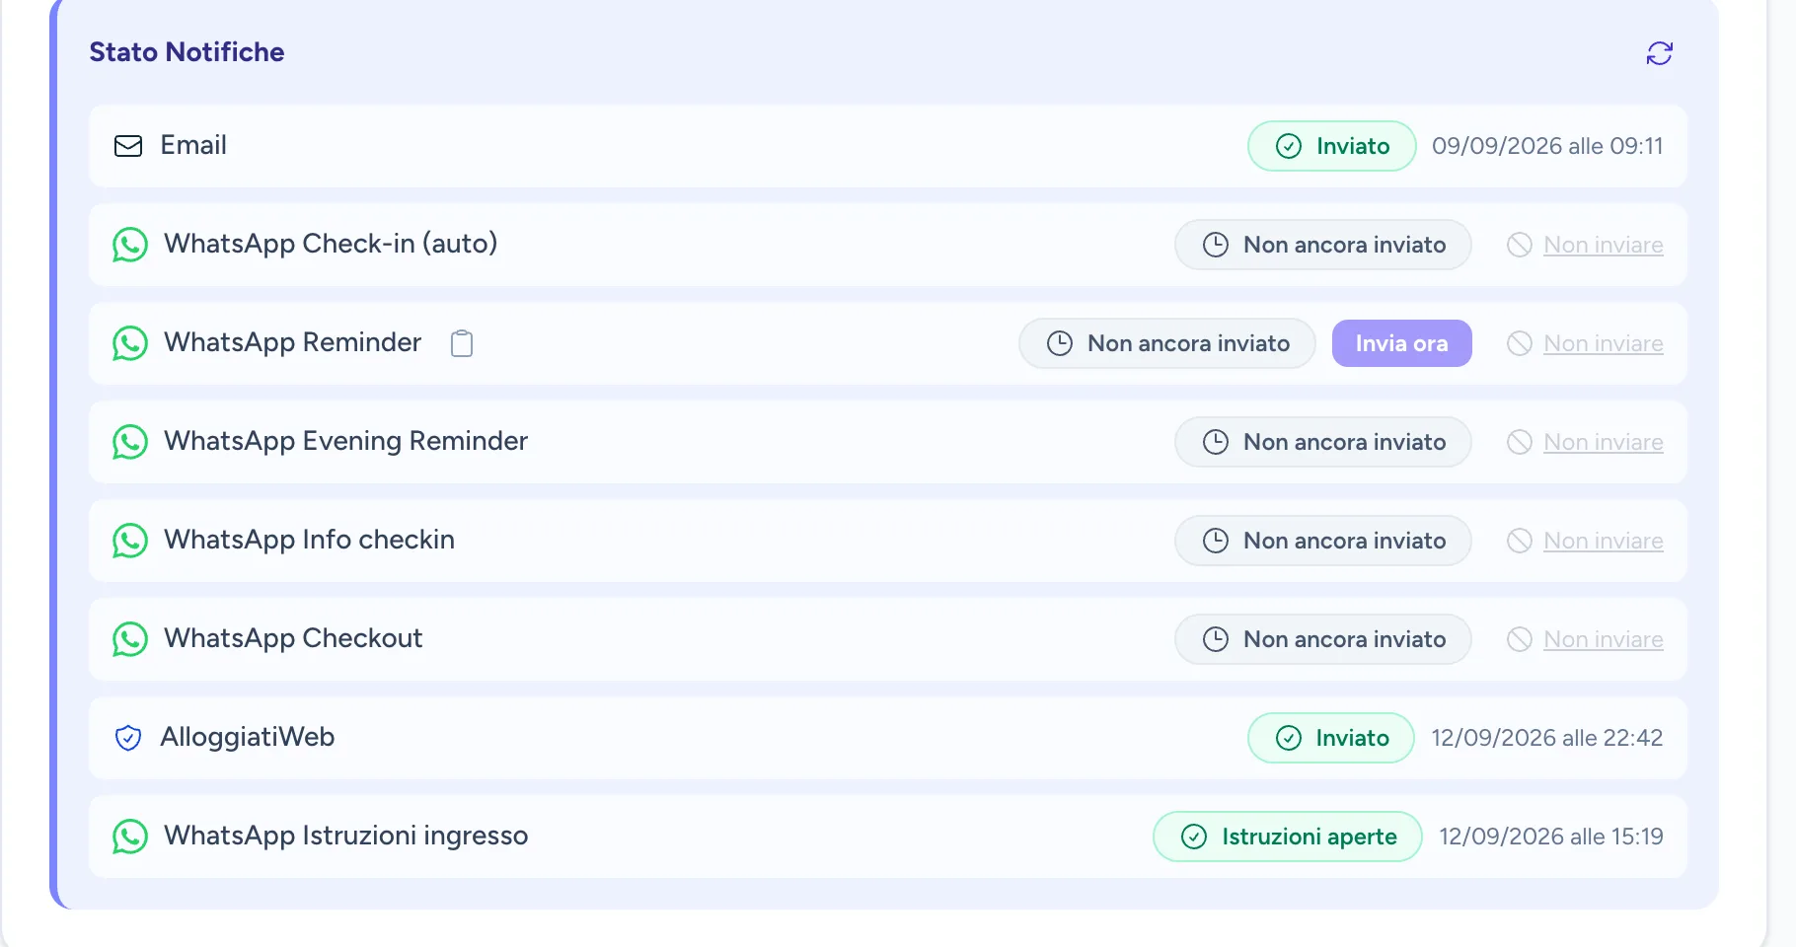The image size is (1796, 947).
Task: Click the envelope icon in Email row
Action: click(x=128, y=146)
